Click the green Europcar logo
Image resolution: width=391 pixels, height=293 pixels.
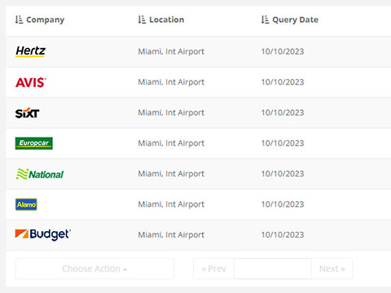[34, 143]
